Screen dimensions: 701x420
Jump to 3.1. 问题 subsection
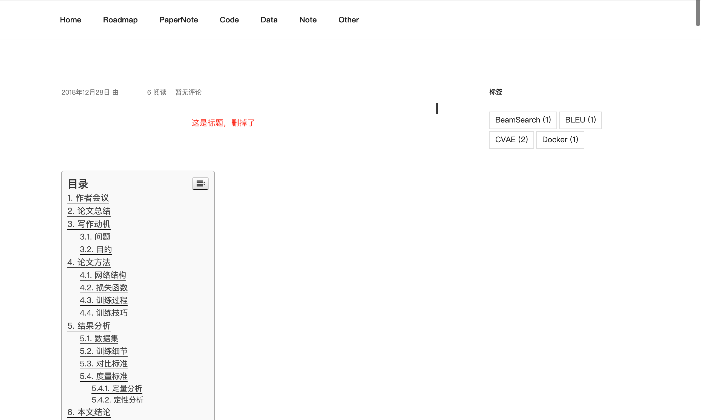(95, 237)
